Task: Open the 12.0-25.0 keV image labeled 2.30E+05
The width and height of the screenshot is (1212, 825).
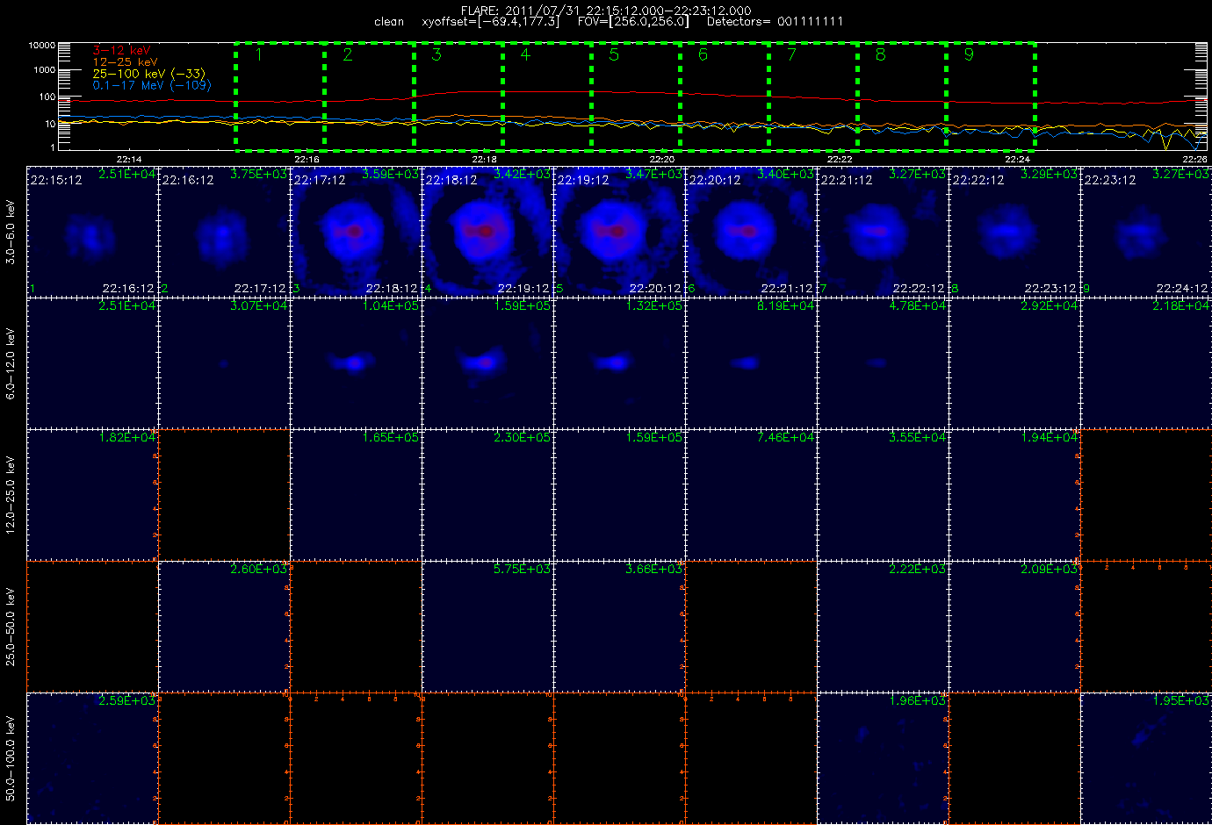Action: pyautogui.click(x=487, y=495)
